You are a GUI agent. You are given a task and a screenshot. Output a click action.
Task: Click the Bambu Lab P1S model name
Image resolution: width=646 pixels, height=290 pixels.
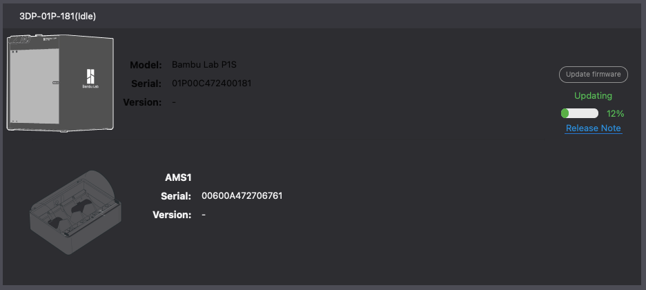coord(208,65)
